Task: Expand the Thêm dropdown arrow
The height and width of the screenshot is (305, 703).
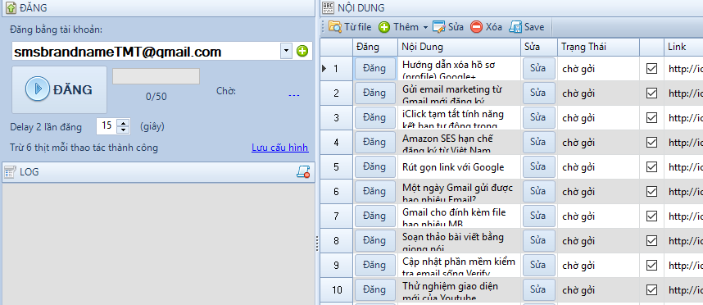Action: (x=425, y=27)
